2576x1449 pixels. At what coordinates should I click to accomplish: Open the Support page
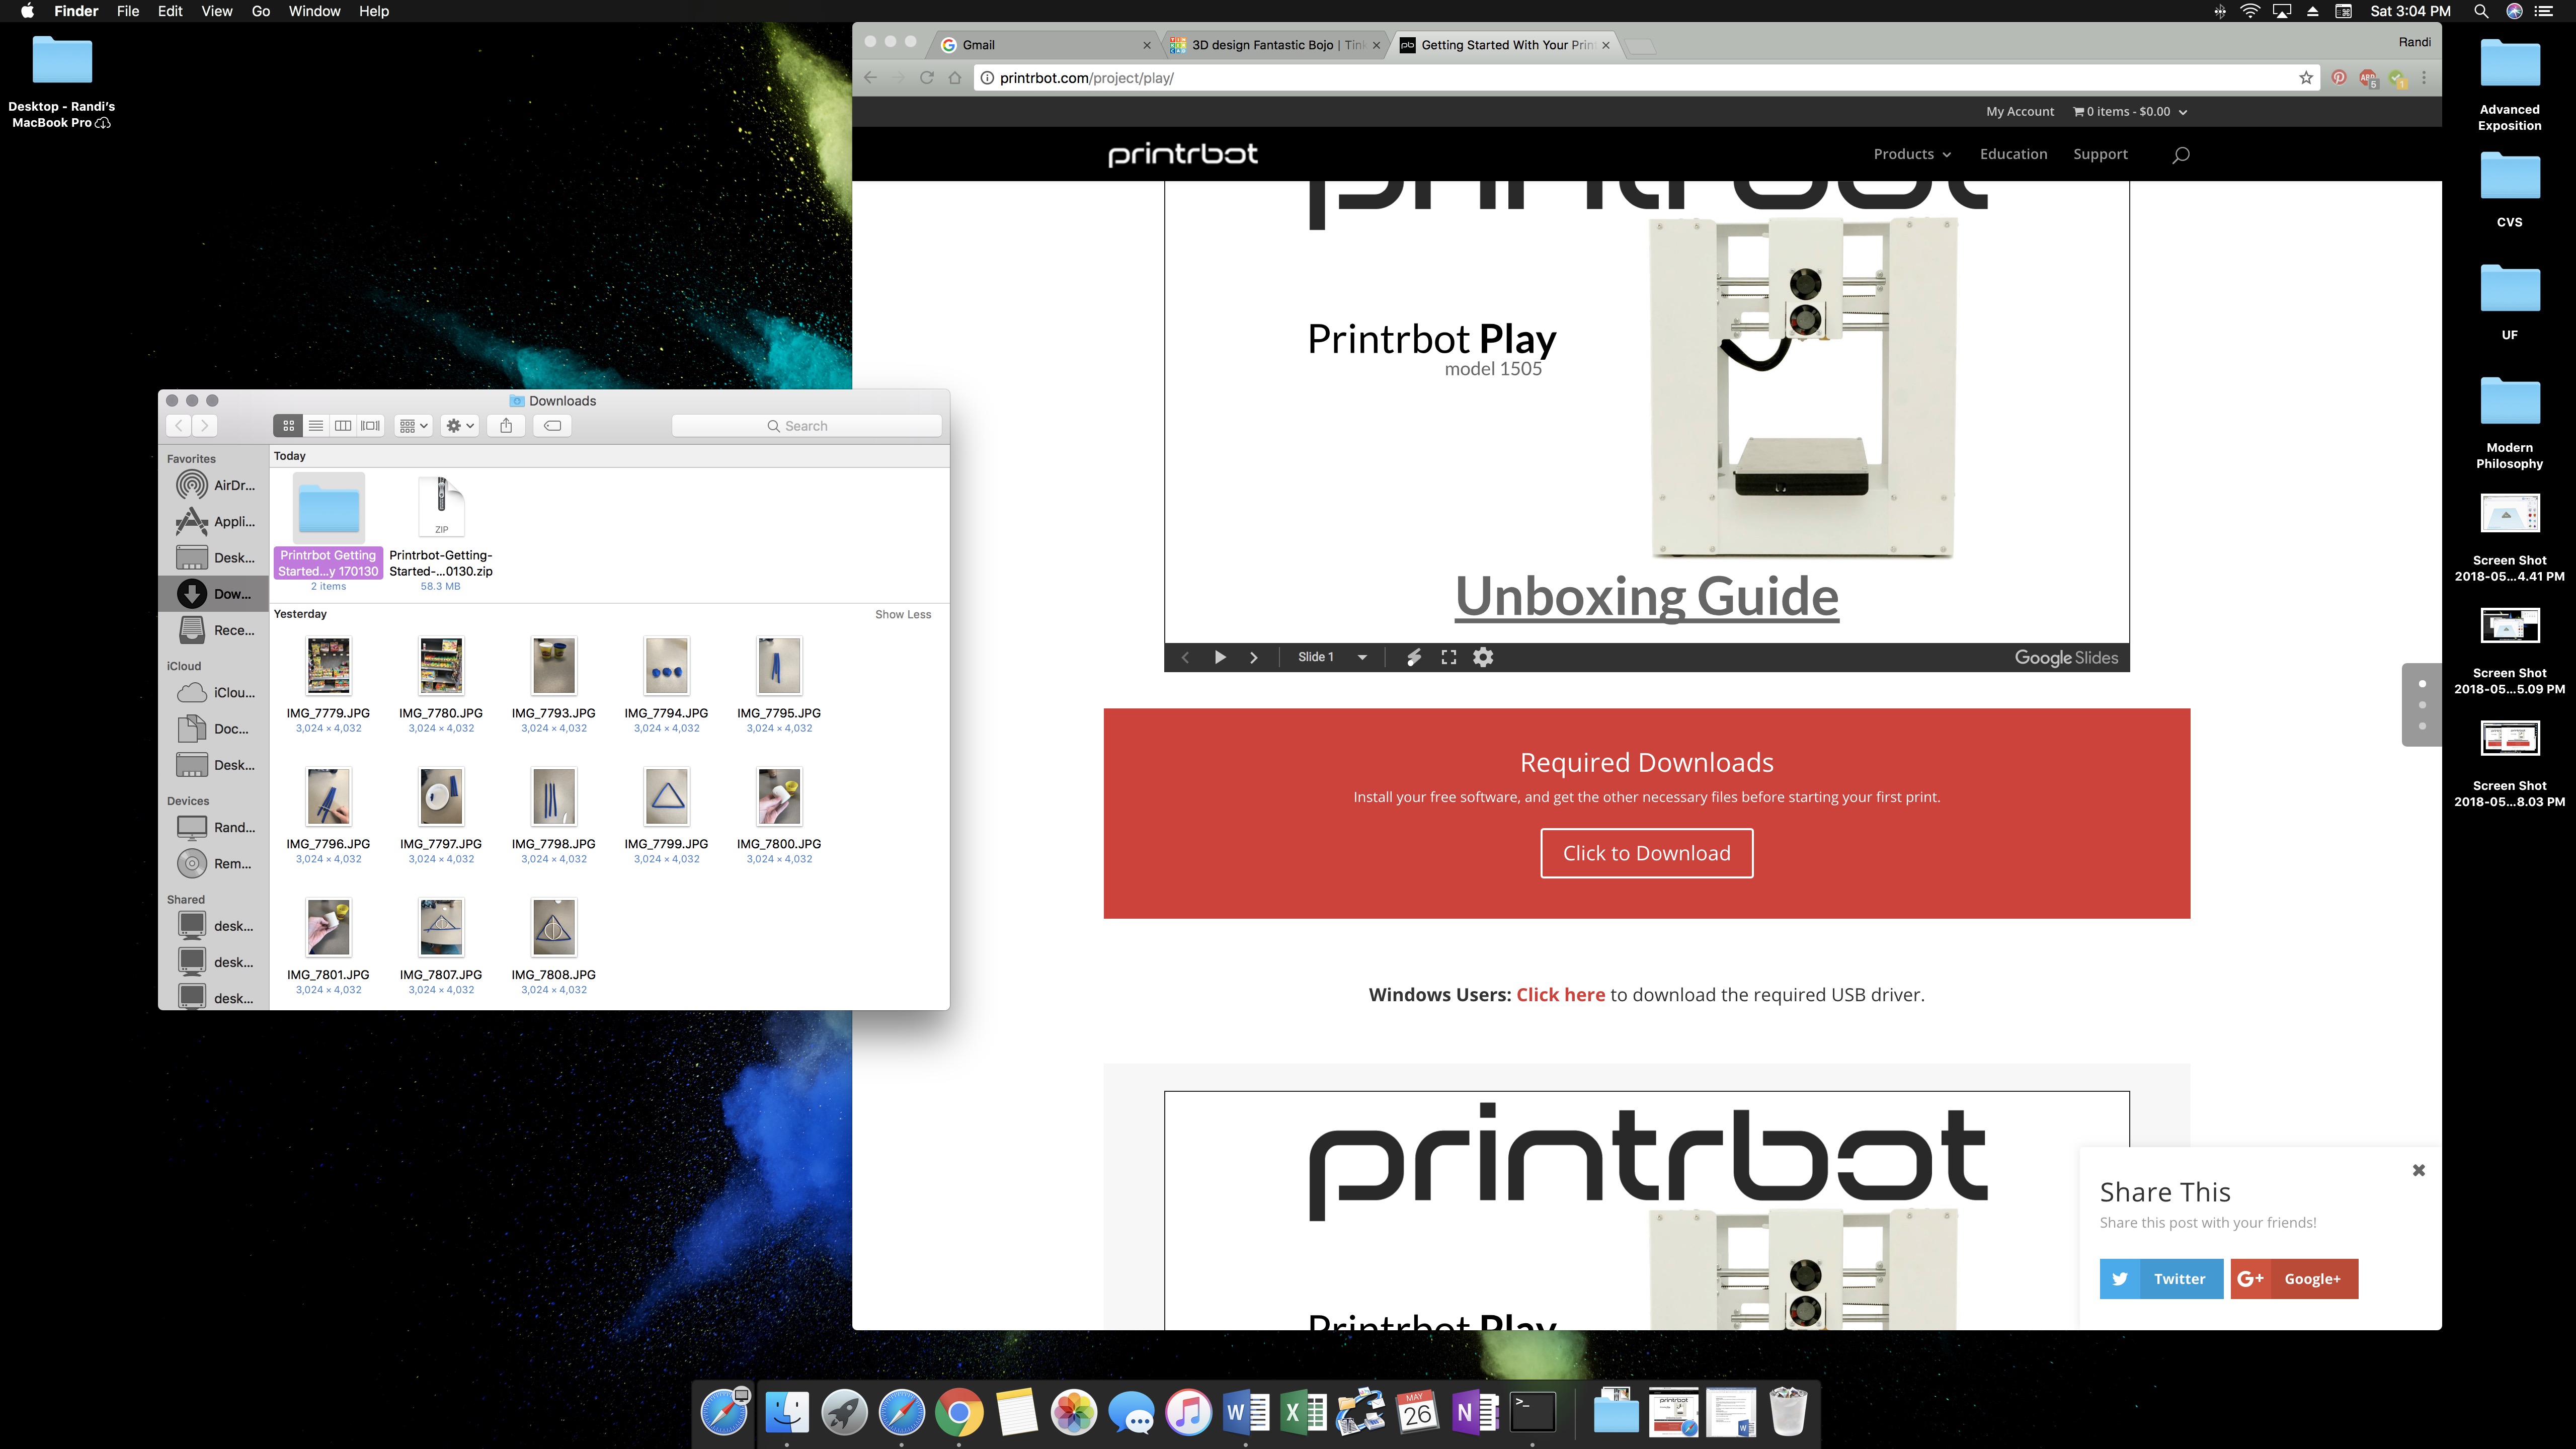[x=2100, y=154]
